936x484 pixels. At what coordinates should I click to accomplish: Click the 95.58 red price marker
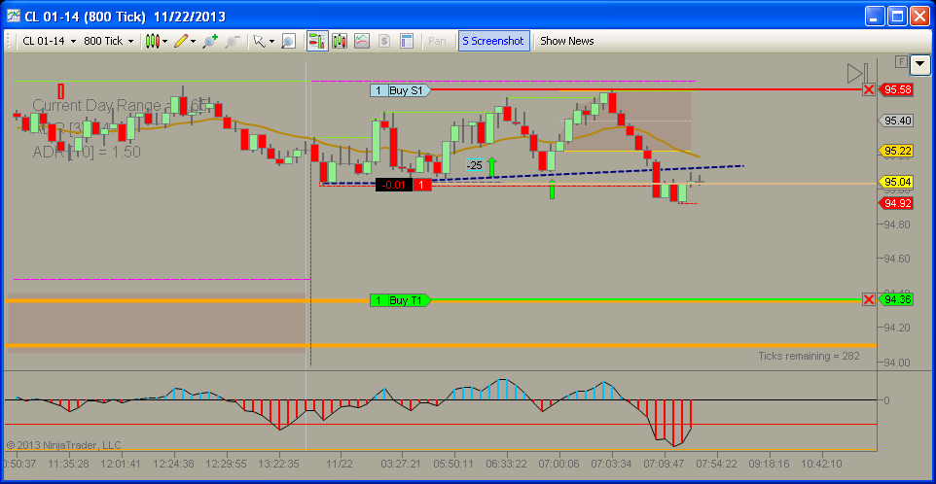[897, 89]
